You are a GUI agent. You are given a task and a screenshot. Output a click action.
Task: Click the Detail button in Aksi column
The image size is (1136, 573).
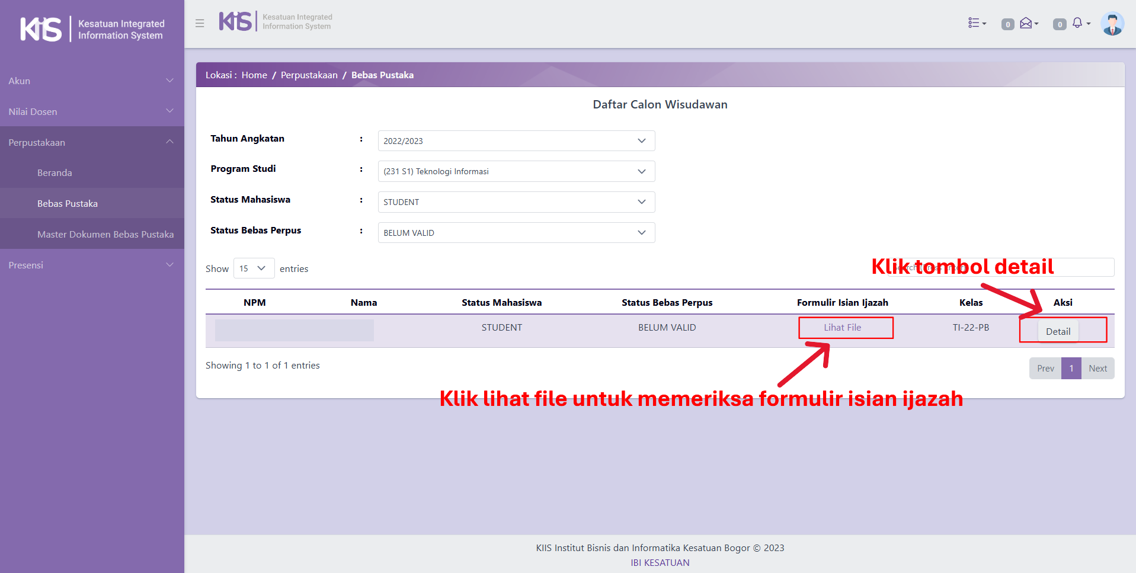coord(1058,331)
